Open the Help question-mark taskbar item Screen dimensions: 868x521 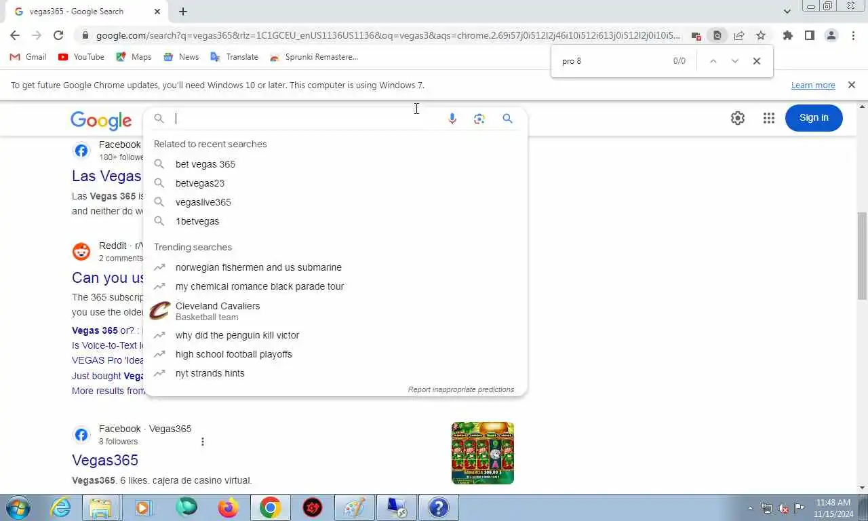coord(439,507)
